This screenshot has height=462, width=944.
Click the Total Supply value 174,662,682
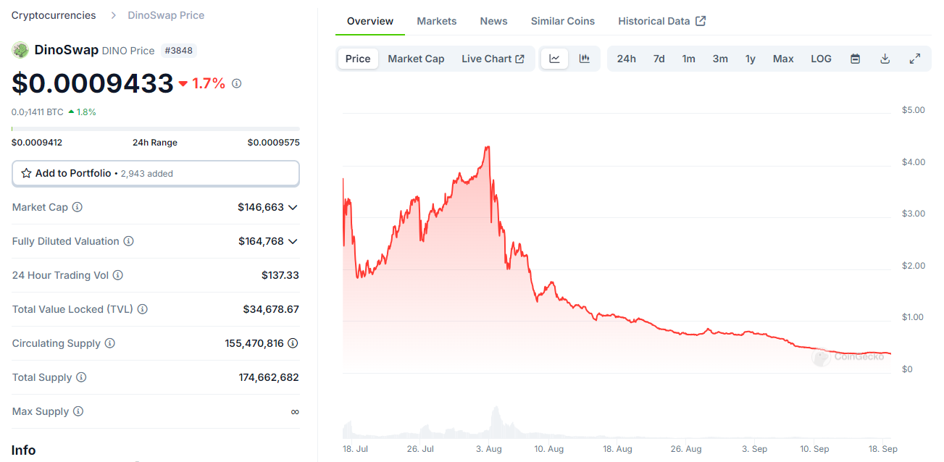coord(269,377)
